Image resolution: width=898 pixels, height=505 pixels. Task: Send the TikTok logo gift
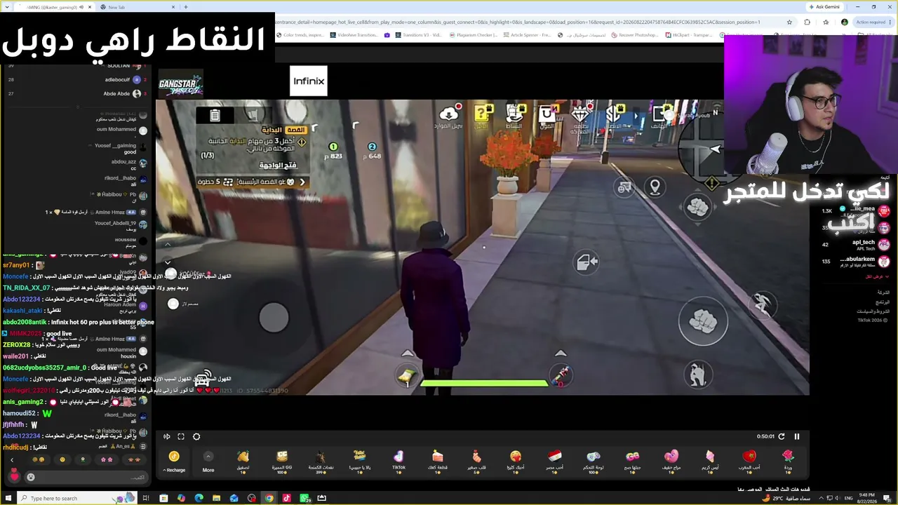(x=398, y=461)
